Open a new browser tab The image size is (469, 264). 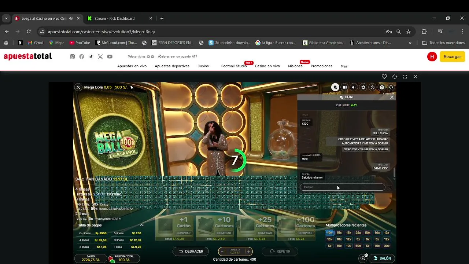(x=162, y=18)
